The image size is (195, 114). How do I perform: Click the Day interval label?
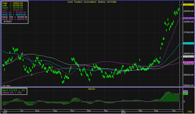tap(190, 112)
